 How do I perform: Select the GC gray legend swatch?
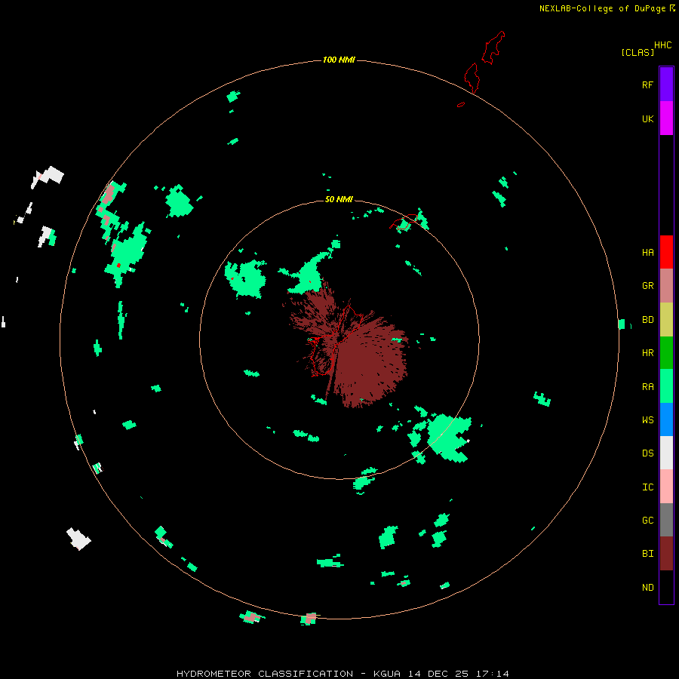(x=666, y=520)
